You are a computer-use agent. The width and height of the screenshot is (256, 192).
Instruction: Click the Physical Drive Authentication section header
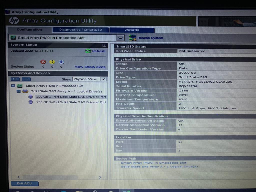point(185,116)
